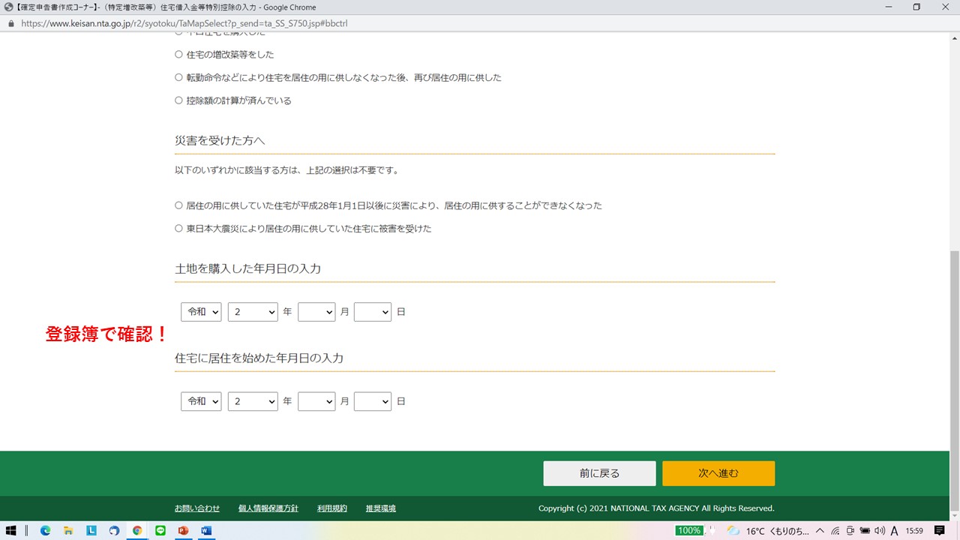Click the 次へ進む next button

pyautogui.click(x=718, y=473)
